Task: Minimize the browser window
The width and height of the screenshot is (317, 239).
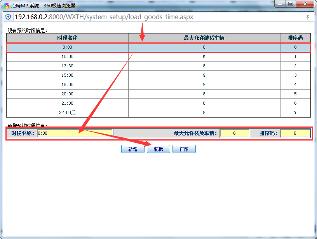Action: click(280, 4)
